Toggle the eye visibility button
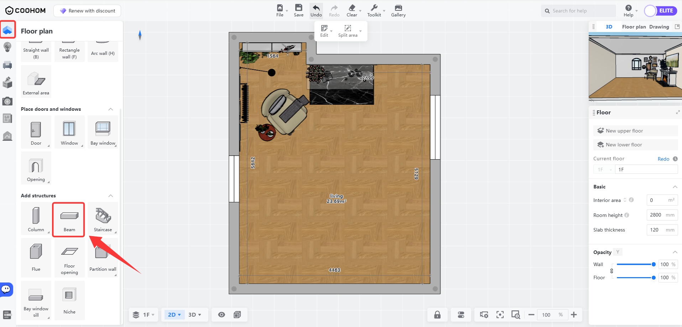Screen dimensions: 682x327 [x=222, y=315]
